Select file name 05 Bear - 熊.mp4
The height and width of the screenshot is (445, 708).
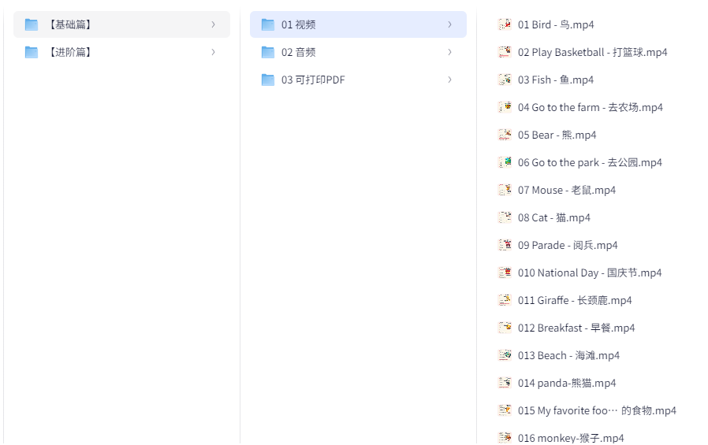click(557, 135)
